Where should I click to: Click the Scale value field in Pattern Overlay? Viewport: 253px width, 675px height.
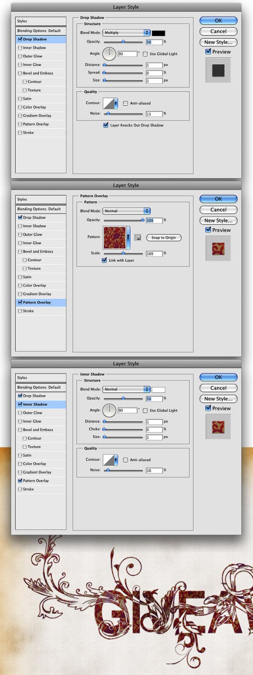[154, 253]
